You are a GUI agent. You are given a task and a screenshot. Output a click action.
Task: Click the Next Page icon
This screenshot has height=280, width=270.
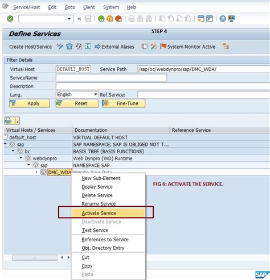coord(179,19)
